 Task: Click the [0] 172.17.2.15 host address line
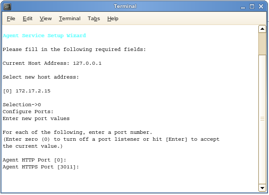[x=27, y=91]
